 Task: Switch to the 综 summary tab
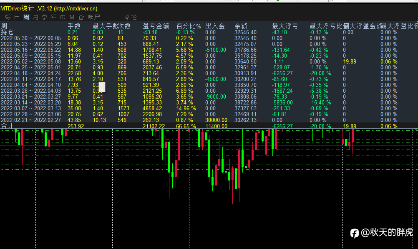8,17
